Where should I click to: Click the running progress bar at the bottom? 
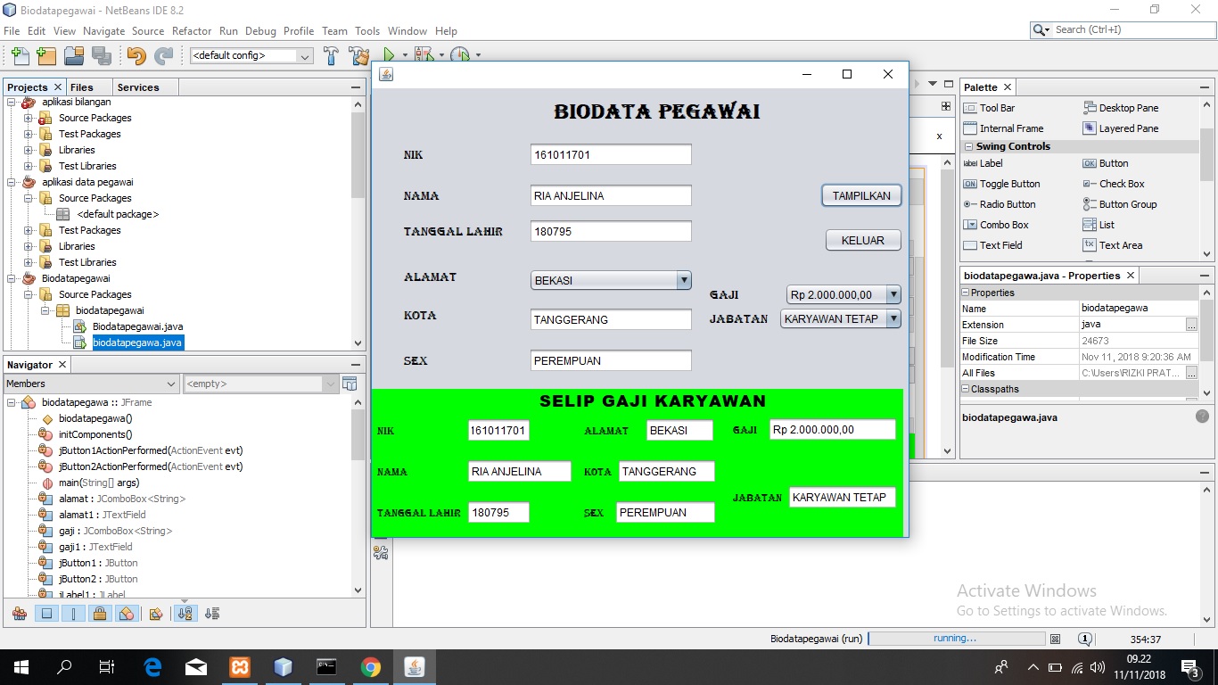click(x=955, y=638)
